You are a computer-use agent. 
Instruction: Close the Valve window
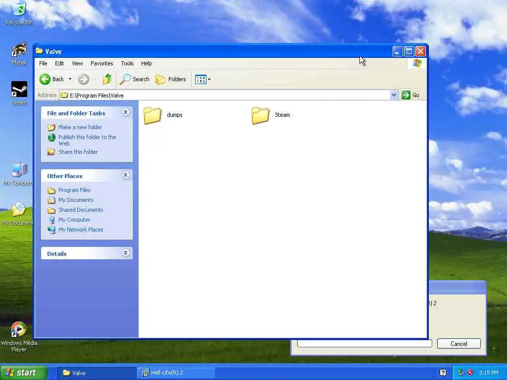(420, 51)
